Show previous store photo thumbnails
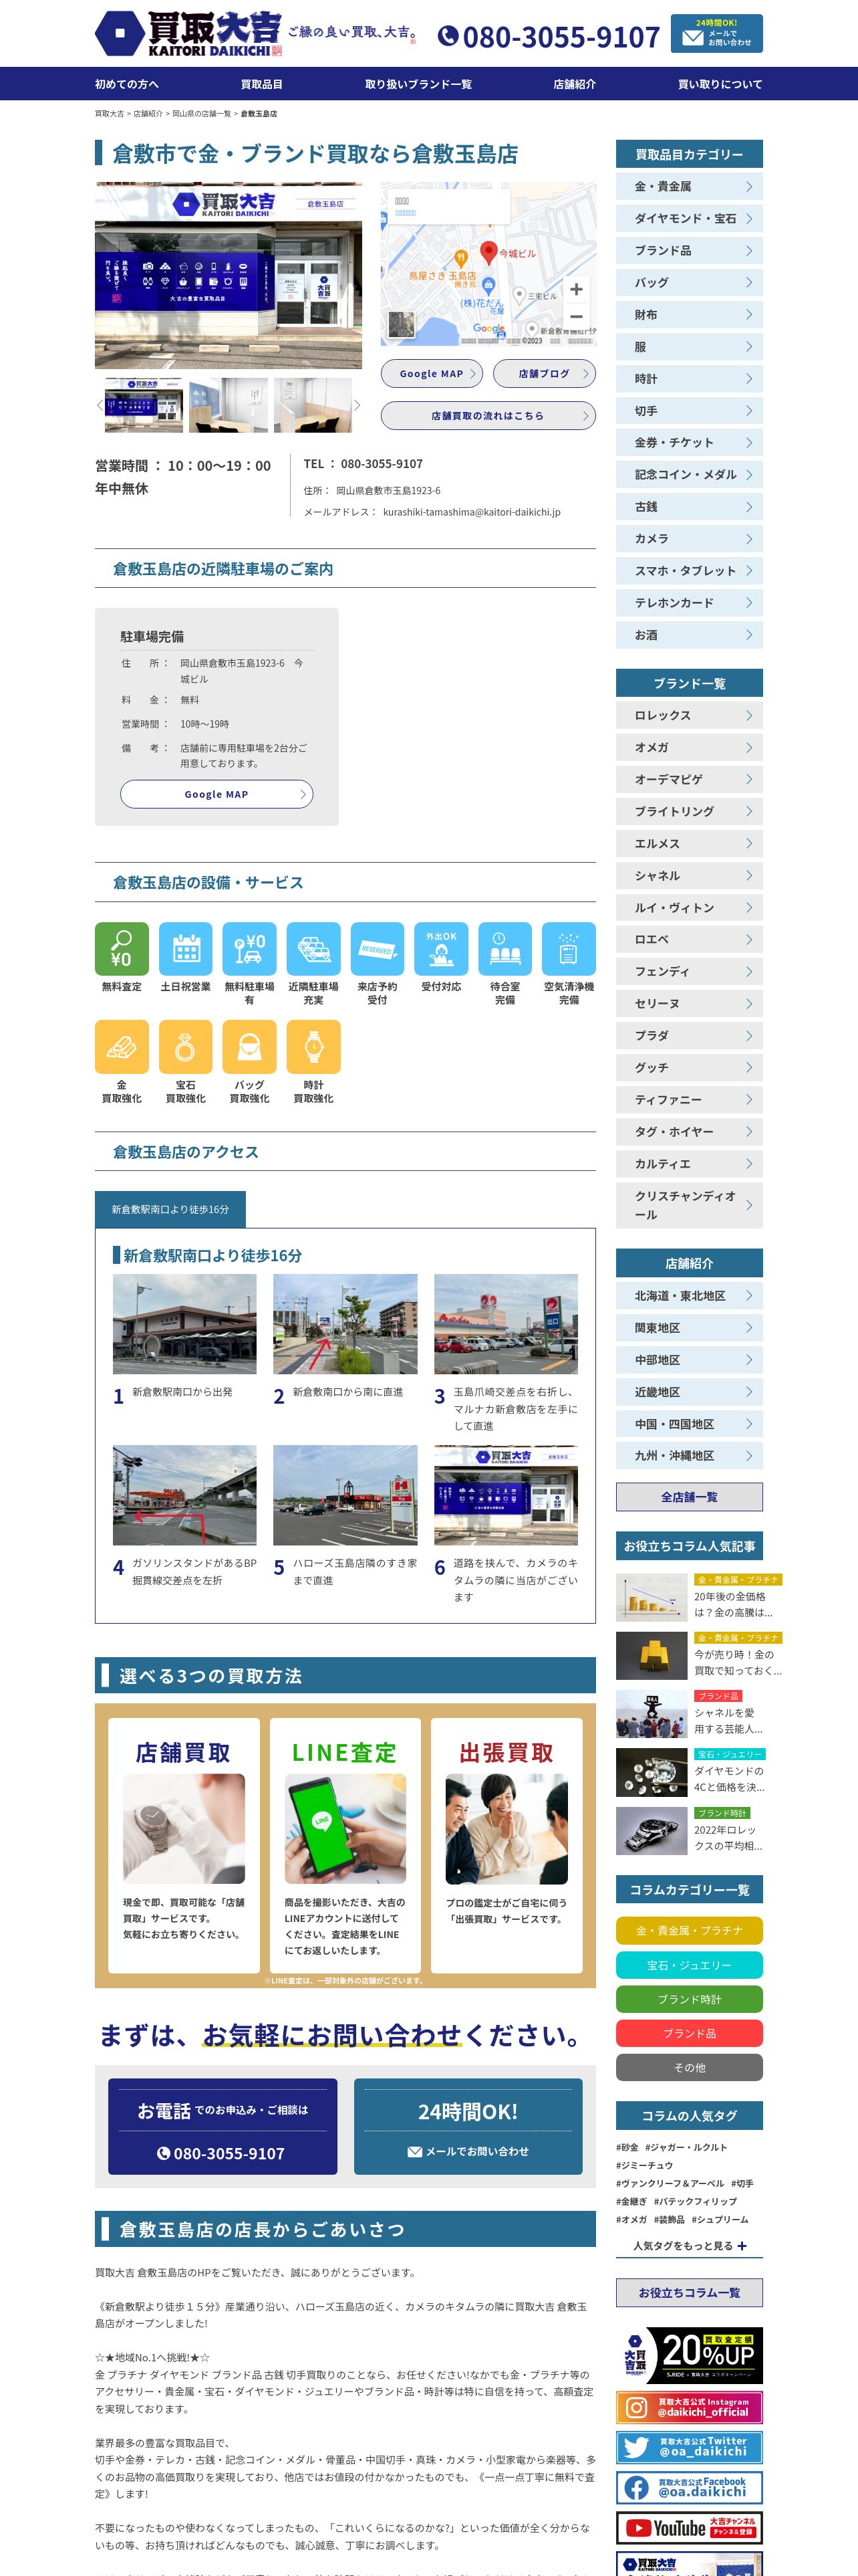The image size is (858, 2576). 99,405
